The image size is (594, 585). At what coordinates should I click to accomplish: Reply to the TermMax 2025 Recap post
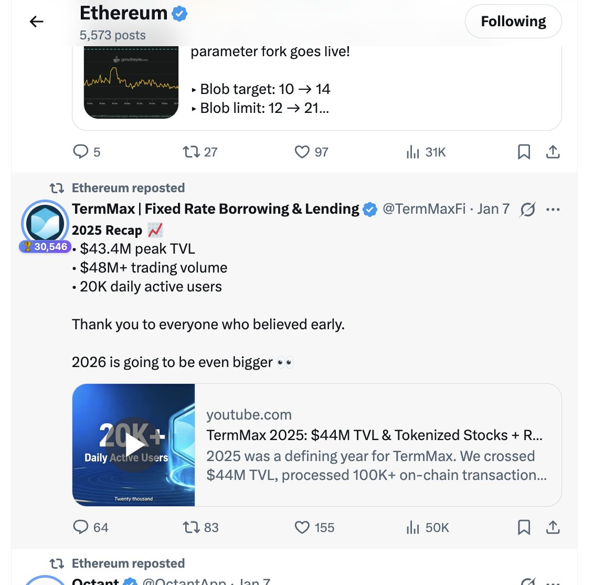tap(81, 527)
